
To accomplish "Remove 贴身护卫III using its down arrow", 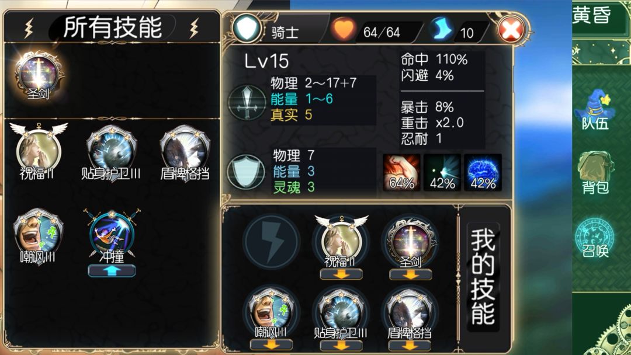I will click(x=341, y=344).
